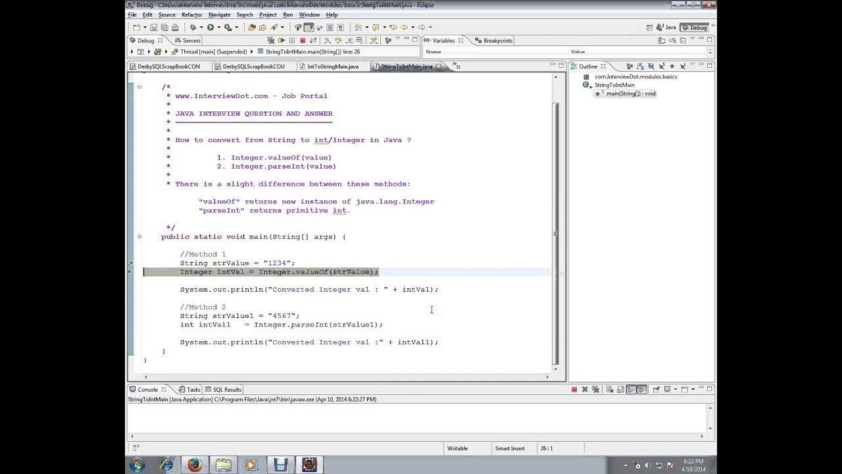842x474 pixels.
Task: Click the Run green play toolbar icon
Action: [x=210, y=27]
